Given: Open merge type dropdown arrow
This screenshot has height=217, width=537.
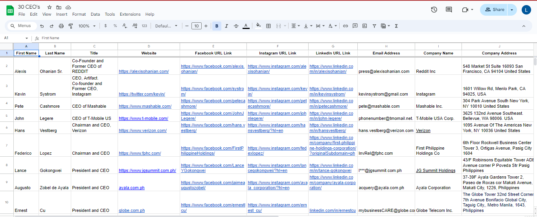Looking at the screenshot, I should tap(285, 26).
